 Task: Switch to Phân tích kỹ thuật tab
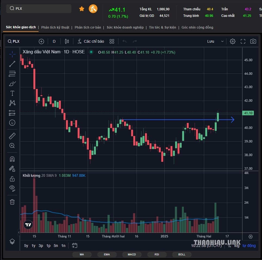(x=55, y=27)
